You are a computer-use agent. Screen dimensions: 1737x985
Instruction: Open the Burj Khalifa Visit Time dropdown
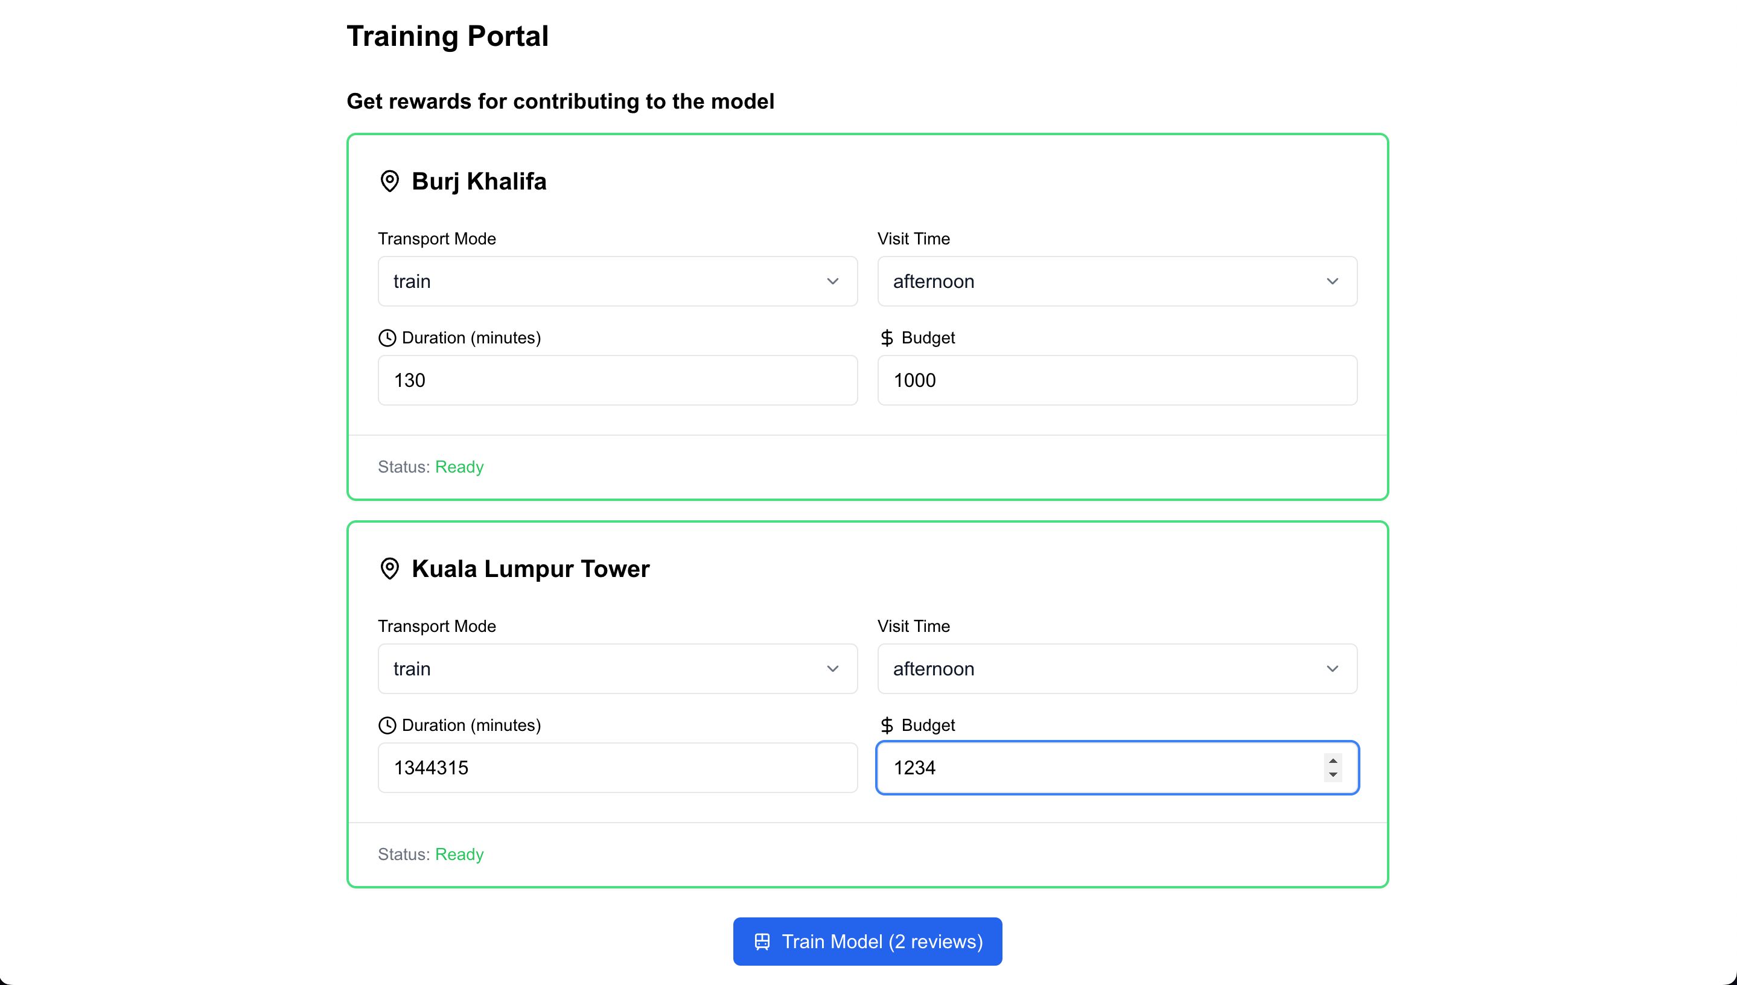click(1117, 281)
